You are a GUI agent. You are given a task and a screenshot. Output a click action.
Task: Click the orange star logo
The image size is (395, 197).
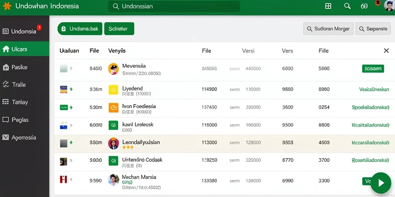click(x=7, y=6)
